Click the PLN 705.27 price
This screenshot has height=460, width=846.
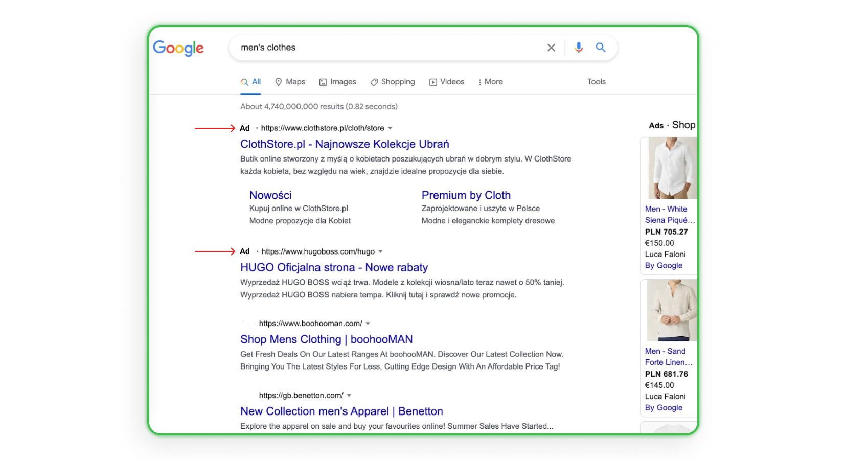666,232
